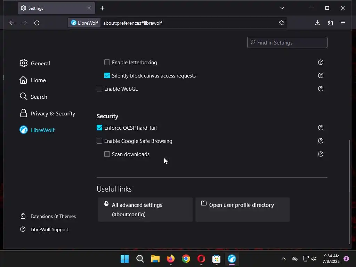This screenshot has width=356, height=267.
Task: Focus the Find in Settings field
Action: pyautogui.click(x=287, y=42)
